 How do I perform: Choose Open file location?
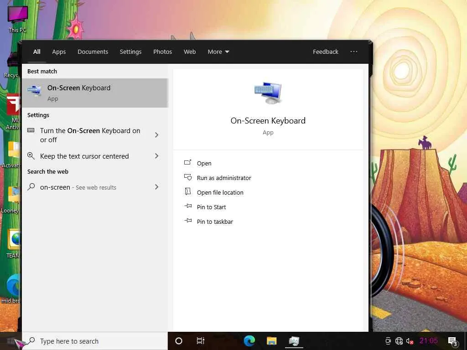click(220, 193)
